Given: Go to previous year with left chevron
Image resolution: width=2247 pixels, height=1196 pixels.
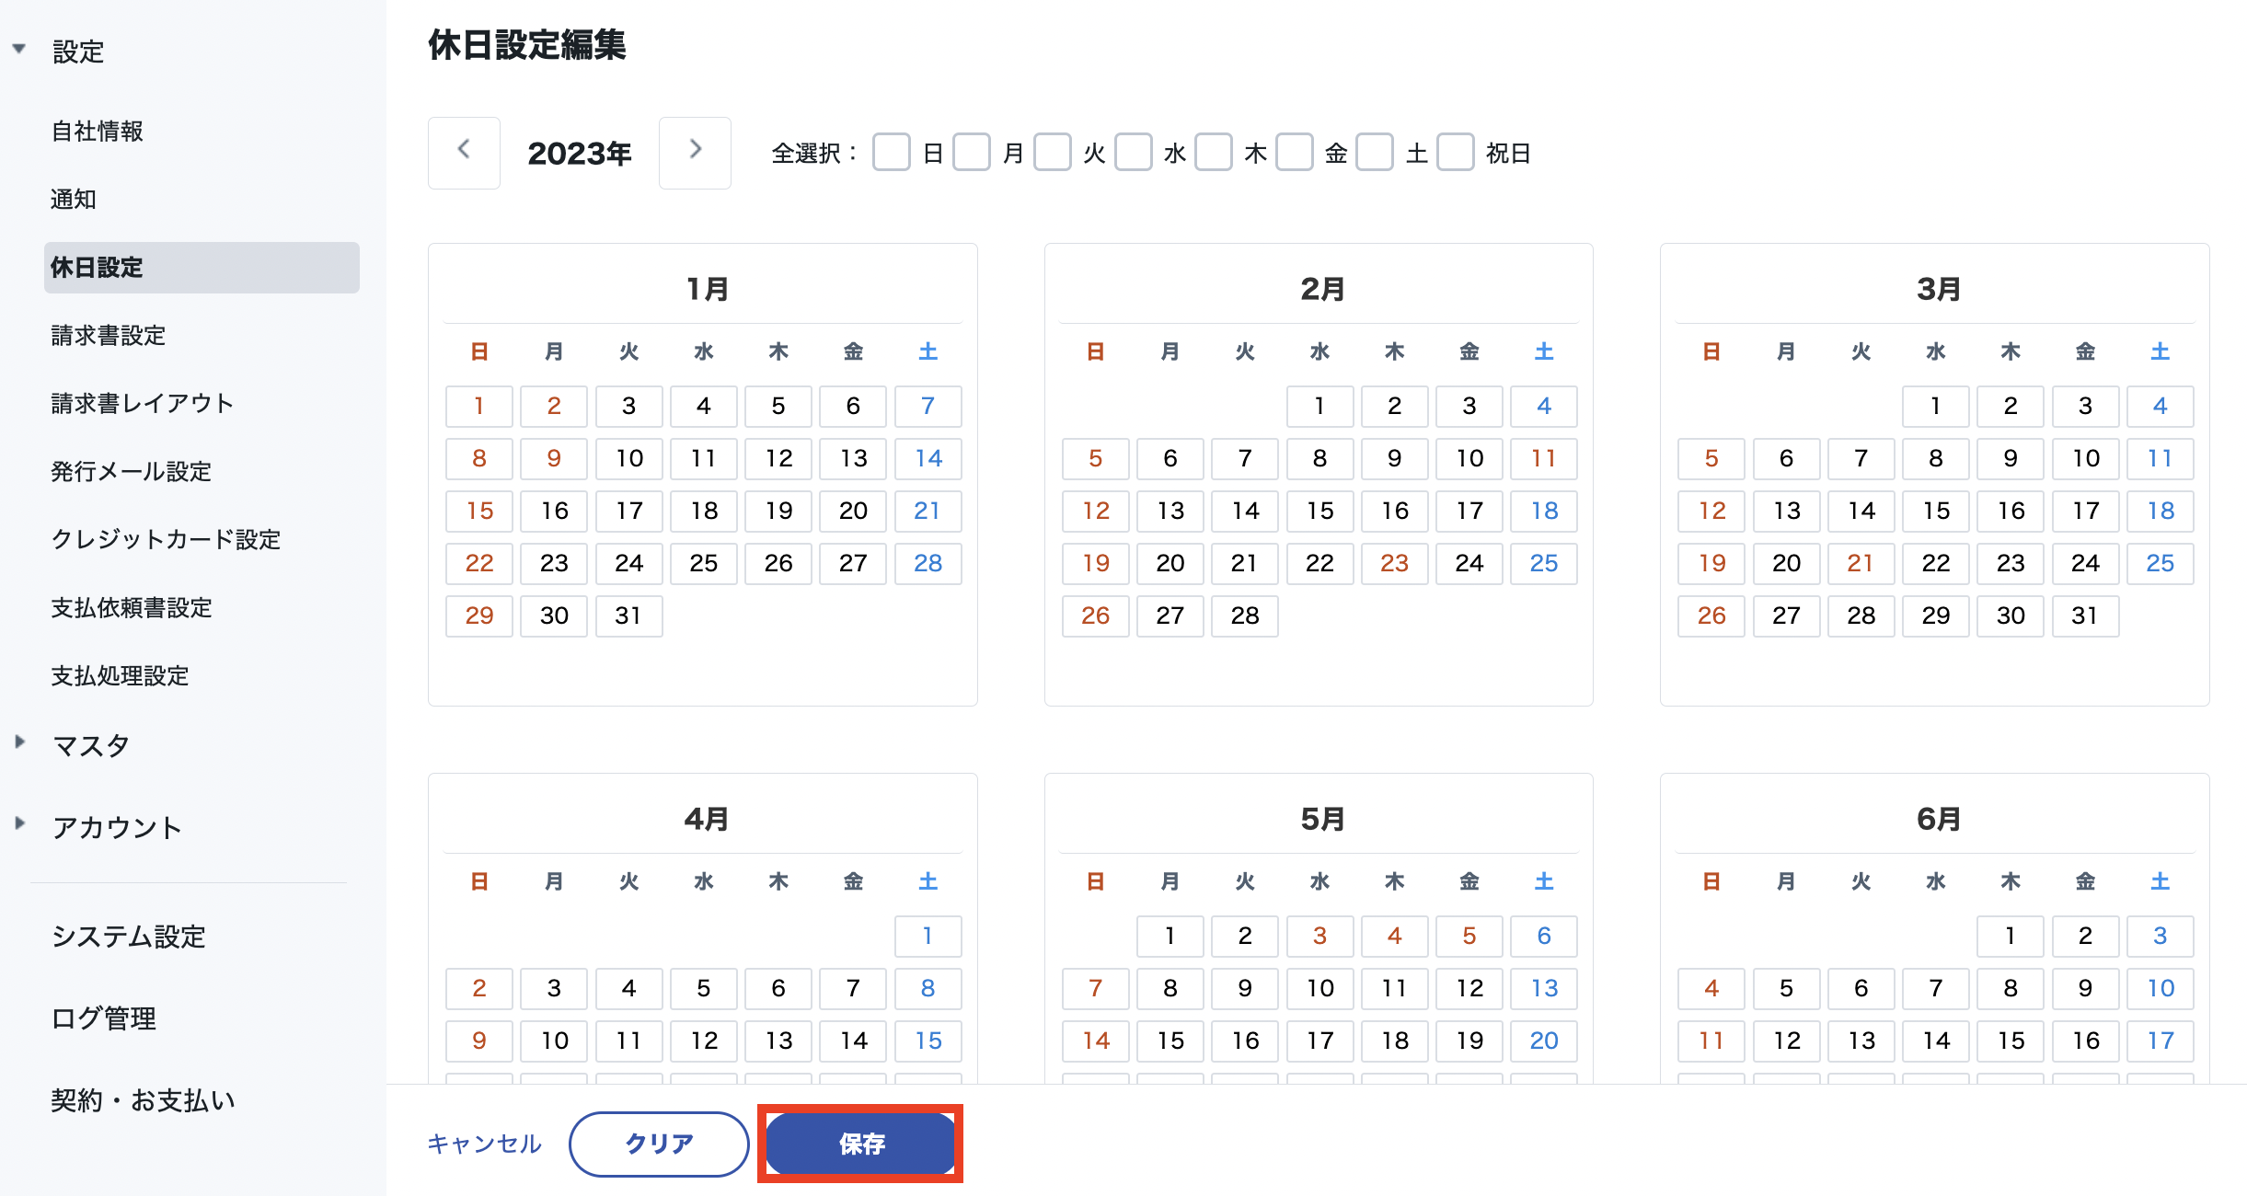Looking at the screenshot, I should (464, 153).
